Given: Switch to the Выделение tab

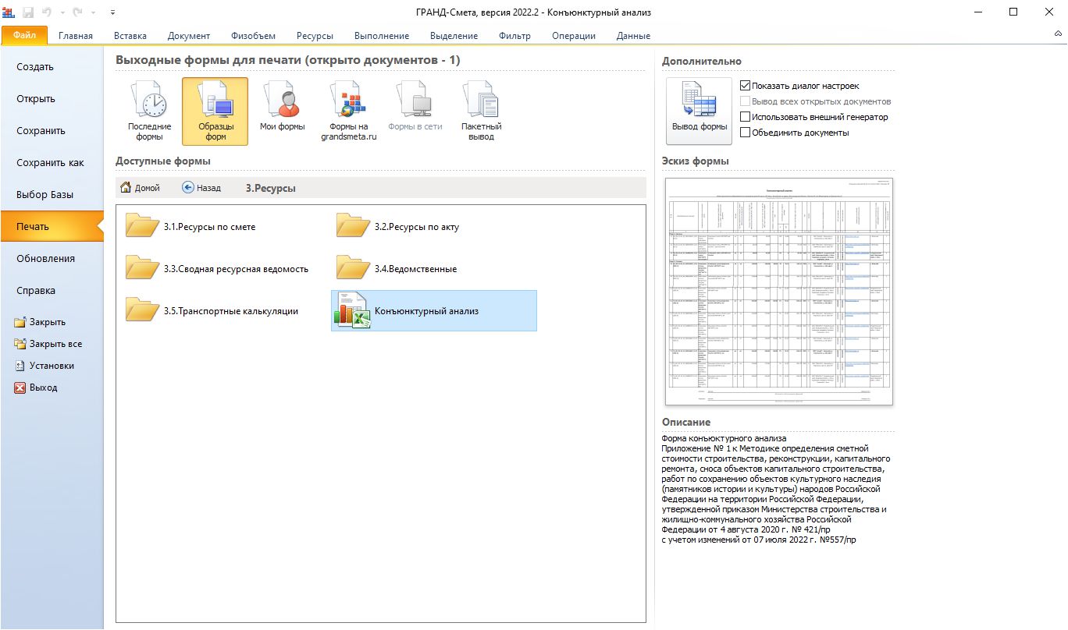Looking at the screenshot, I should point(454,36).
